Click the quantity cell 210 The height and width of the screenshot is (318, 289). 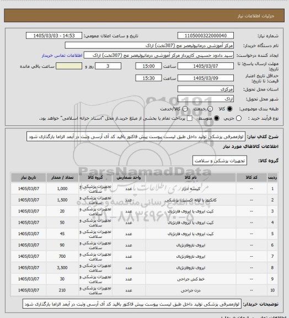coord(62,290)
